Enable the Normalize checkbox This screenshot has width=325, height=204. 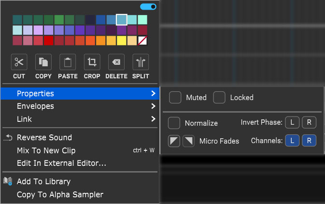(174, 123)
